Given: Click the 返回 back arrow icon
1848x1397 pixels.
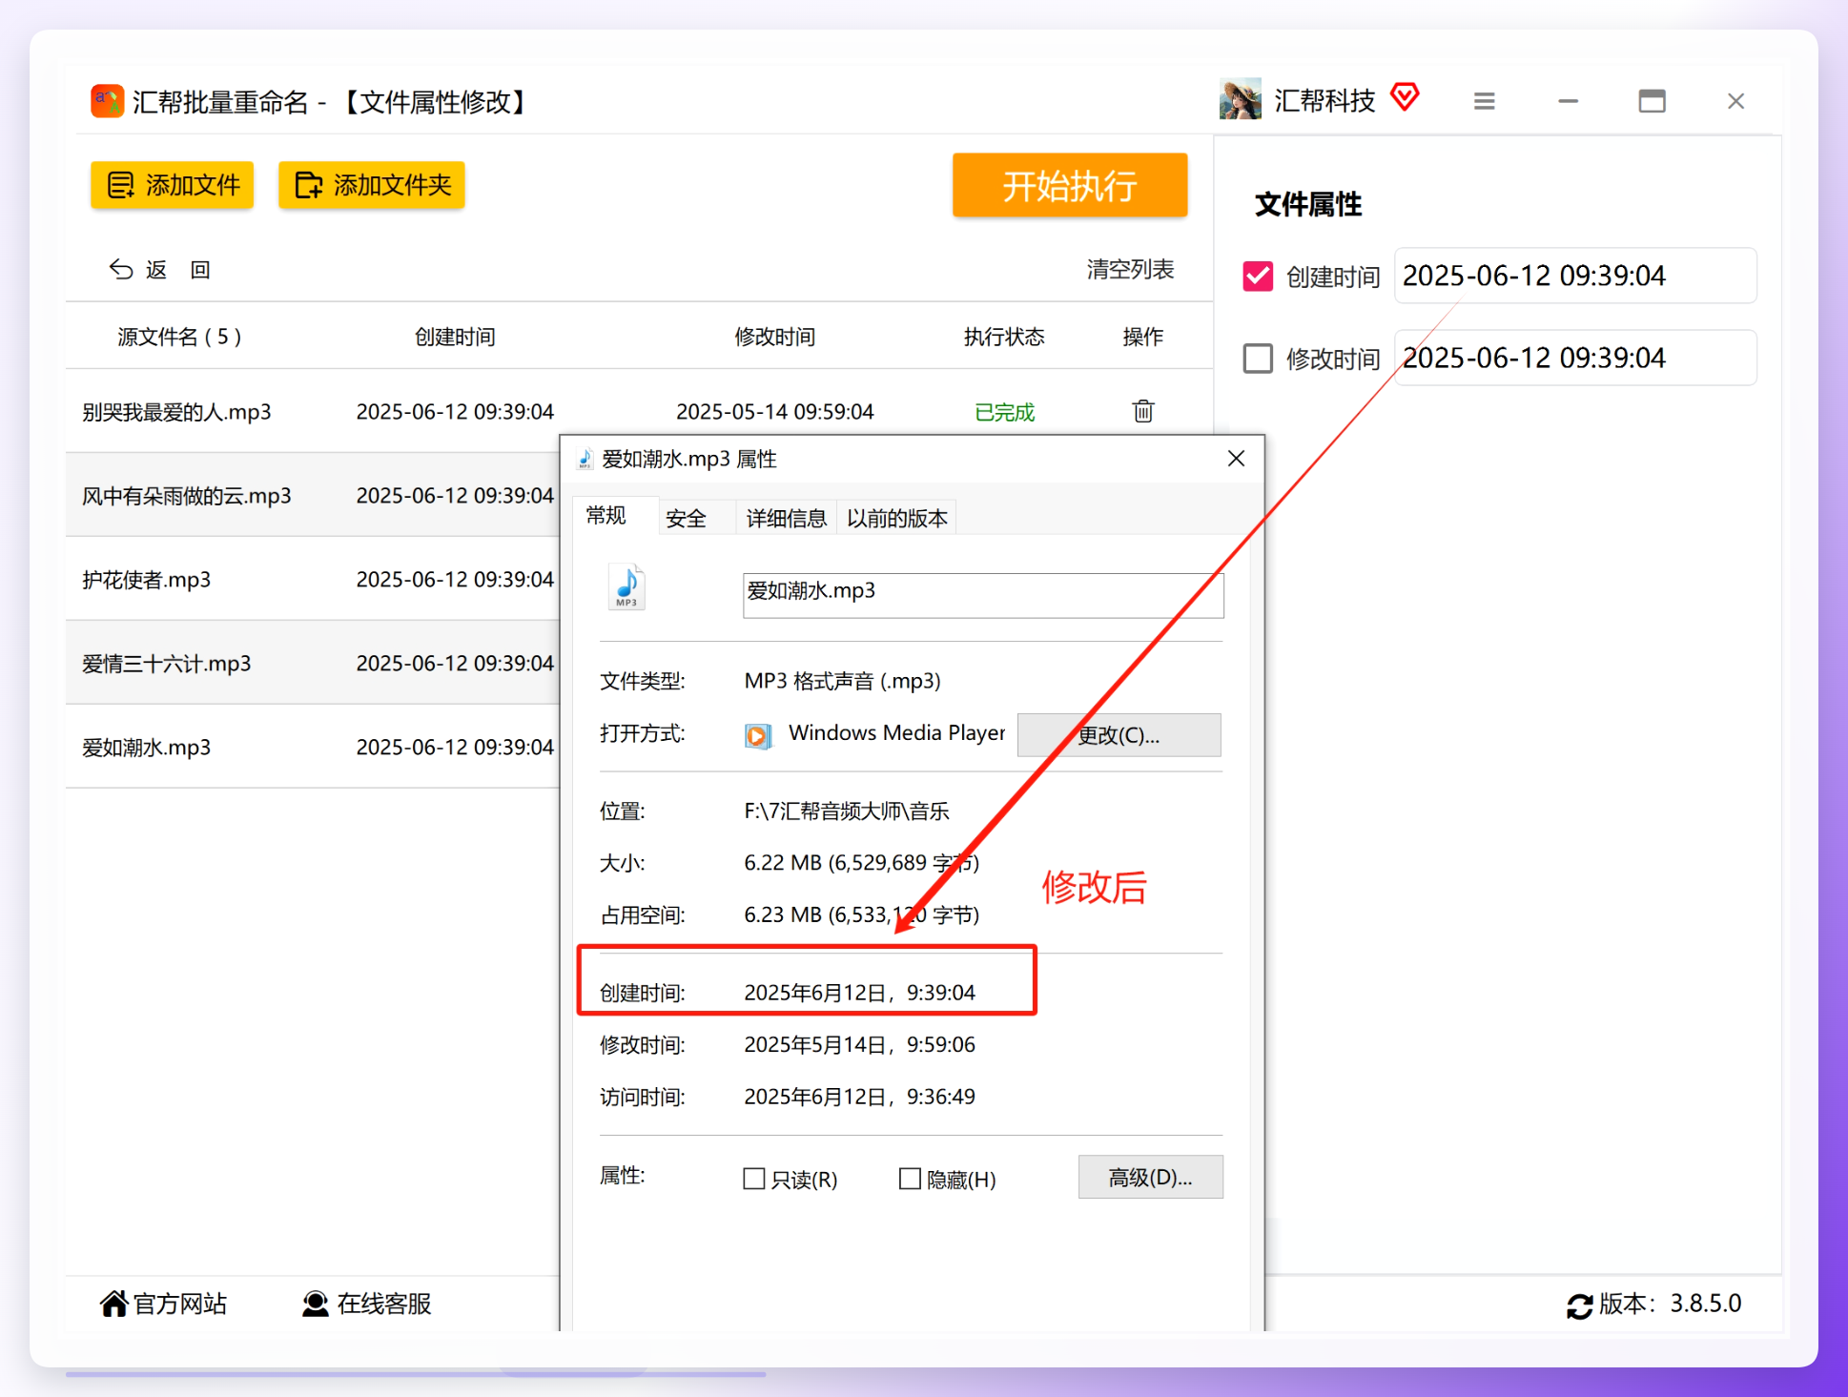Looking at the screenshot, I should tap(121, 270).
